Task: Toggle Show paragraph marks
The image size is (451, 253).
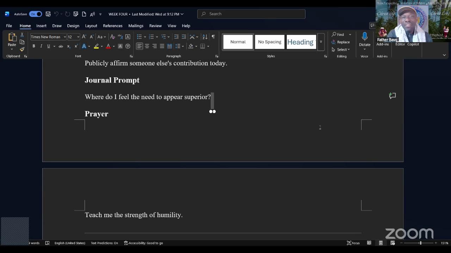Action: click(x=213, y=37)
